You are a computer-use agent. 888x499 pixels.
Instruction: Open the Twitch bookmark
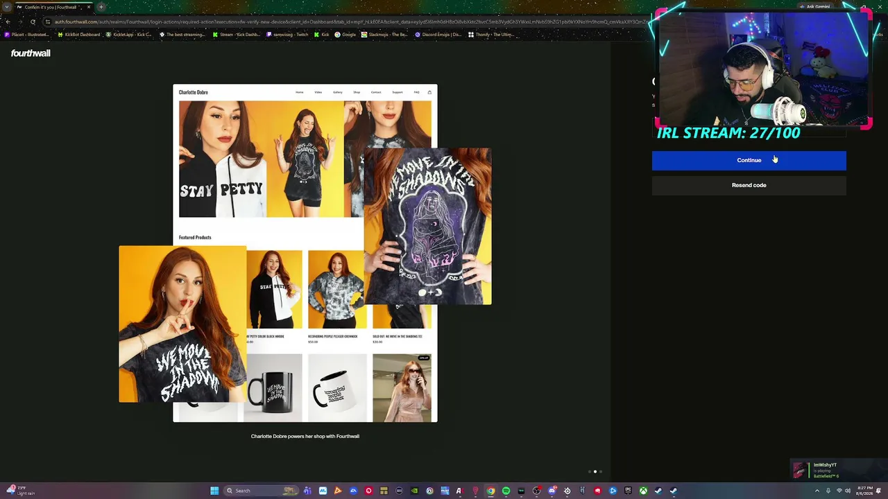[288, 35]
